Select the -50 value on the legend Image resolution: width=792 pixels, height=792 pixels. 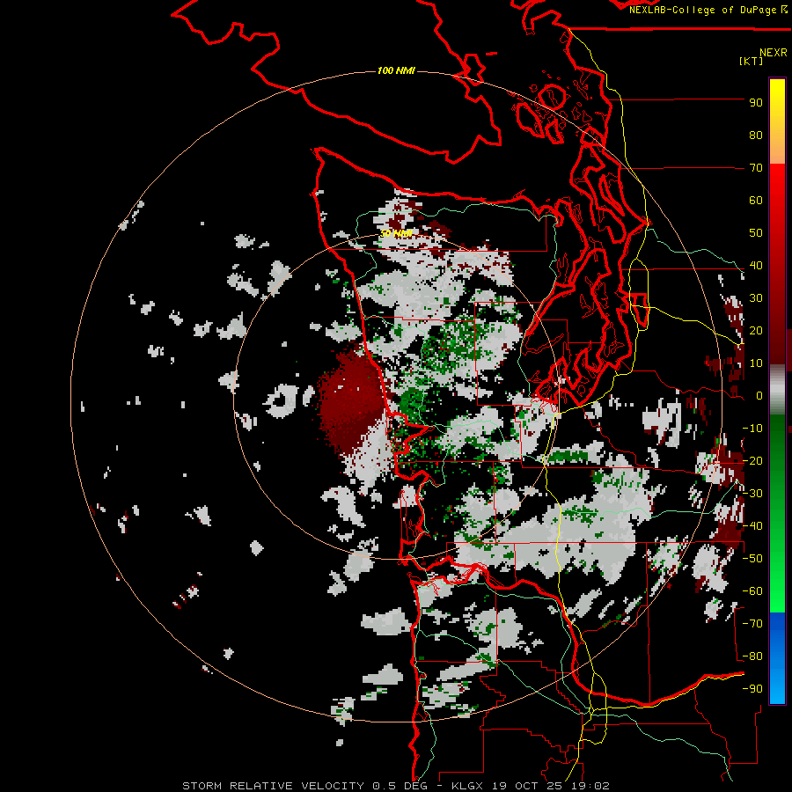click(x=752, y=559)
